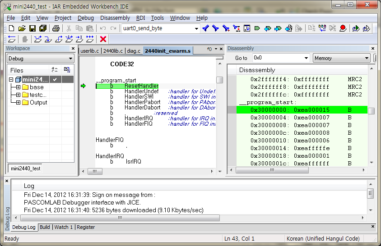The image size is (381, 246).
Task: Expand the Output folder
Action: pyautogui.click(x=18, y=103)
